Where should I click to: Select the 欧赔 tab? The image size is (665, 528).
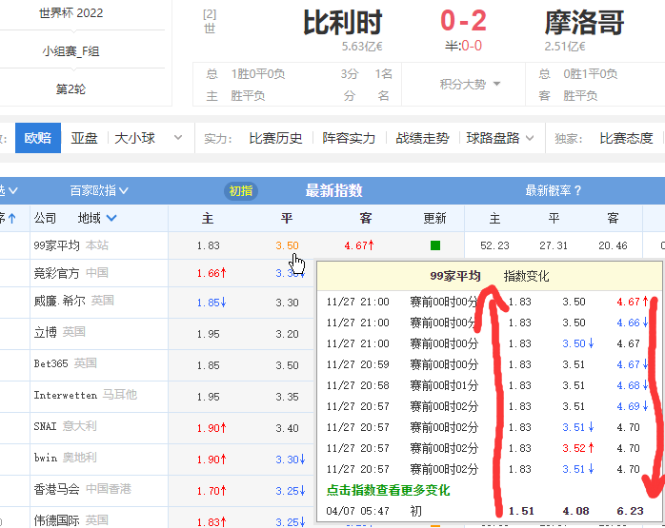click(38, 138)
